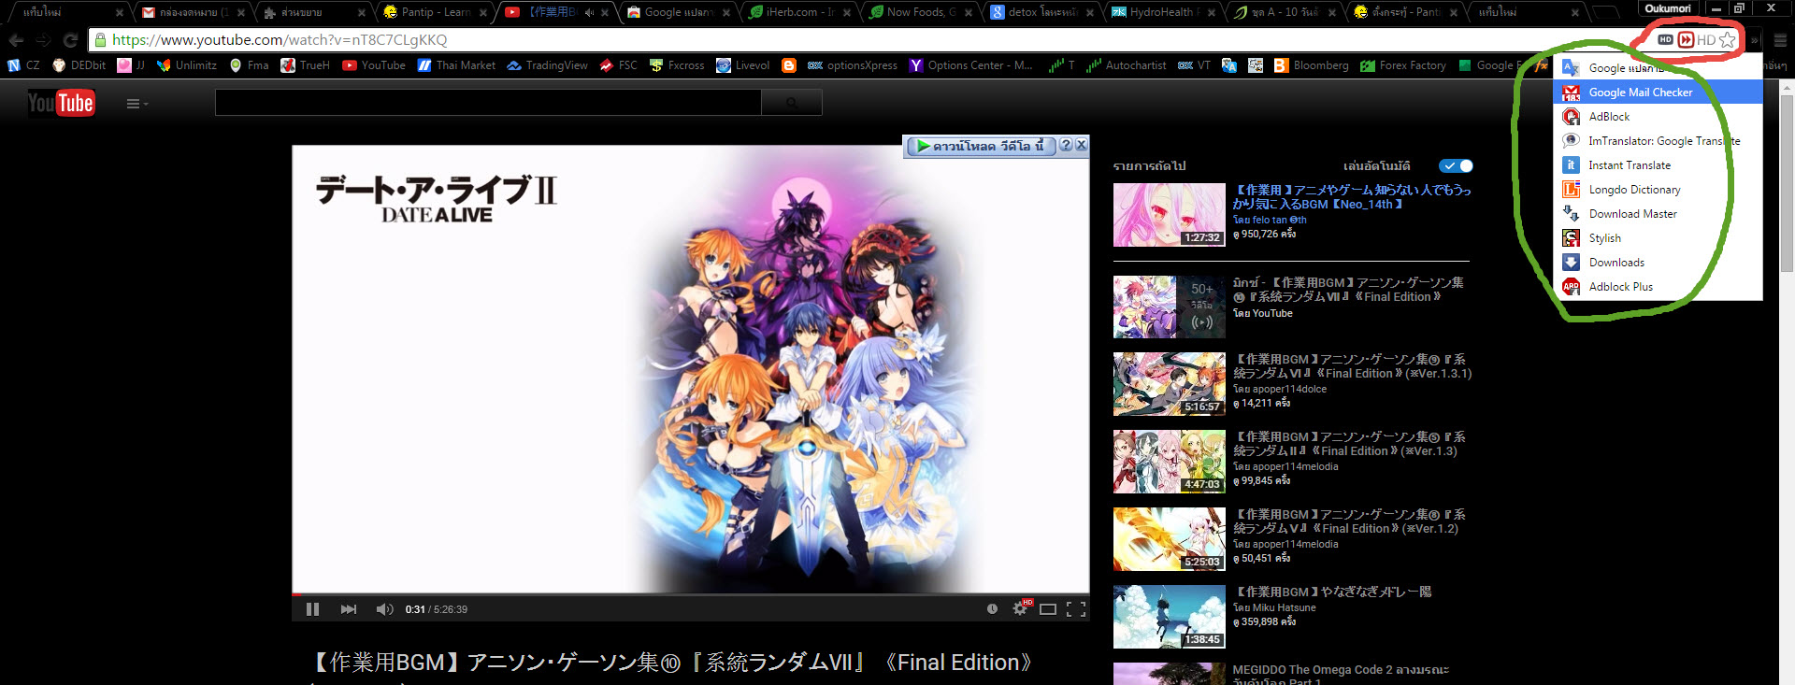Click the browser address bar URL
Screen dimensions: 1795x685
tap(280, 40)
